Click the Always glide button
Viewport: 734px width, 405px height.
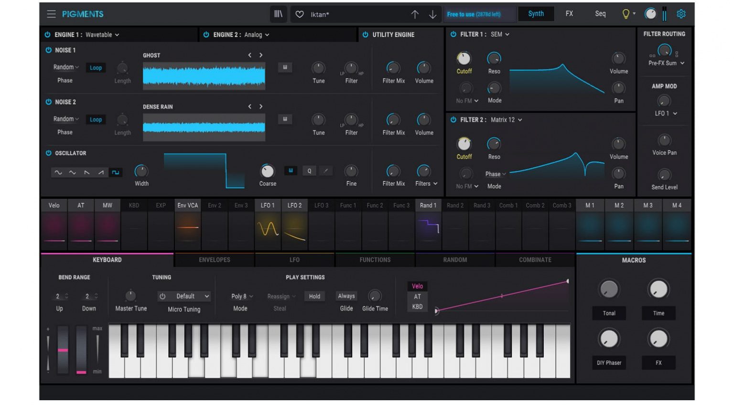[346, 296]
